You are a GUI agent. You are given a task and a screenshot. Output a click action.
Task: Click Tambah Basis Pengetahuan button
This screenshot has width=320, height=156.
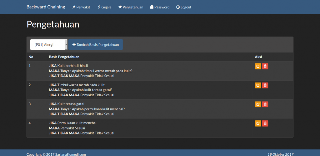tap(96, 45)
